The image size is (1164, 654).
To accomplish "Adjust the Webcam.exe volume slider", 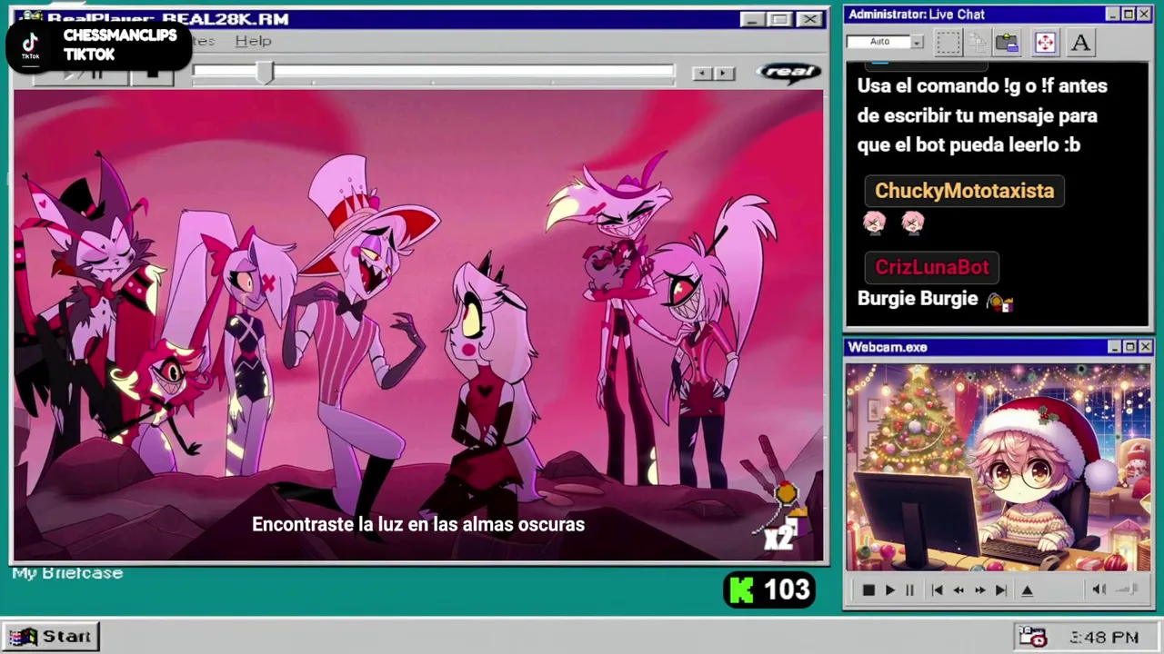I will click(1127, 590).
